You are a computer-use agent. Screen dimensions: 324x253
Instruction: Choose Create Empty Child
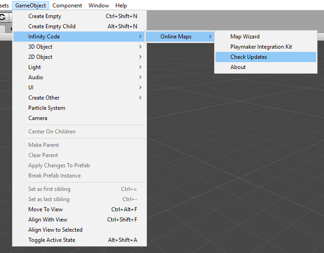80,26
